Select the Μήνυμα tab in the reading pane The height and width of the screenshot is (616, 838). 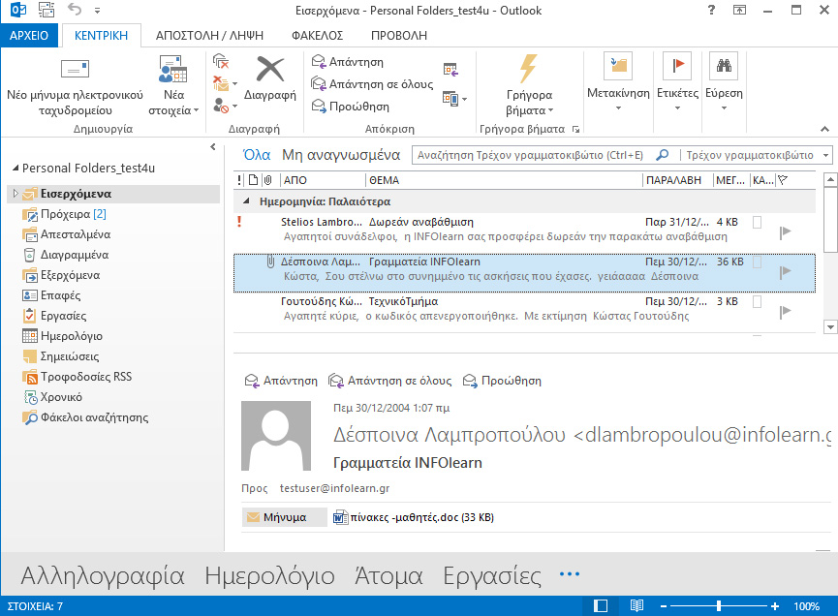pyautogui.click(x=284, y=517)
